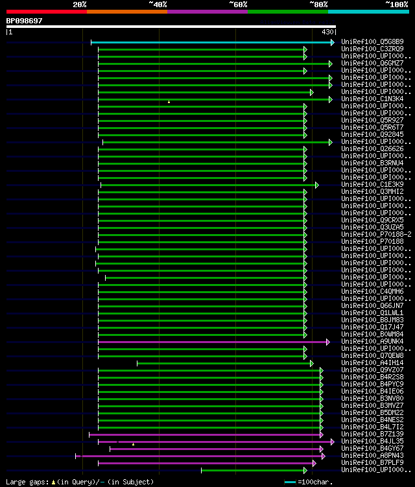Click the yellow query gap marker under the C1N3K4 alignment

[x=169, y=102]
